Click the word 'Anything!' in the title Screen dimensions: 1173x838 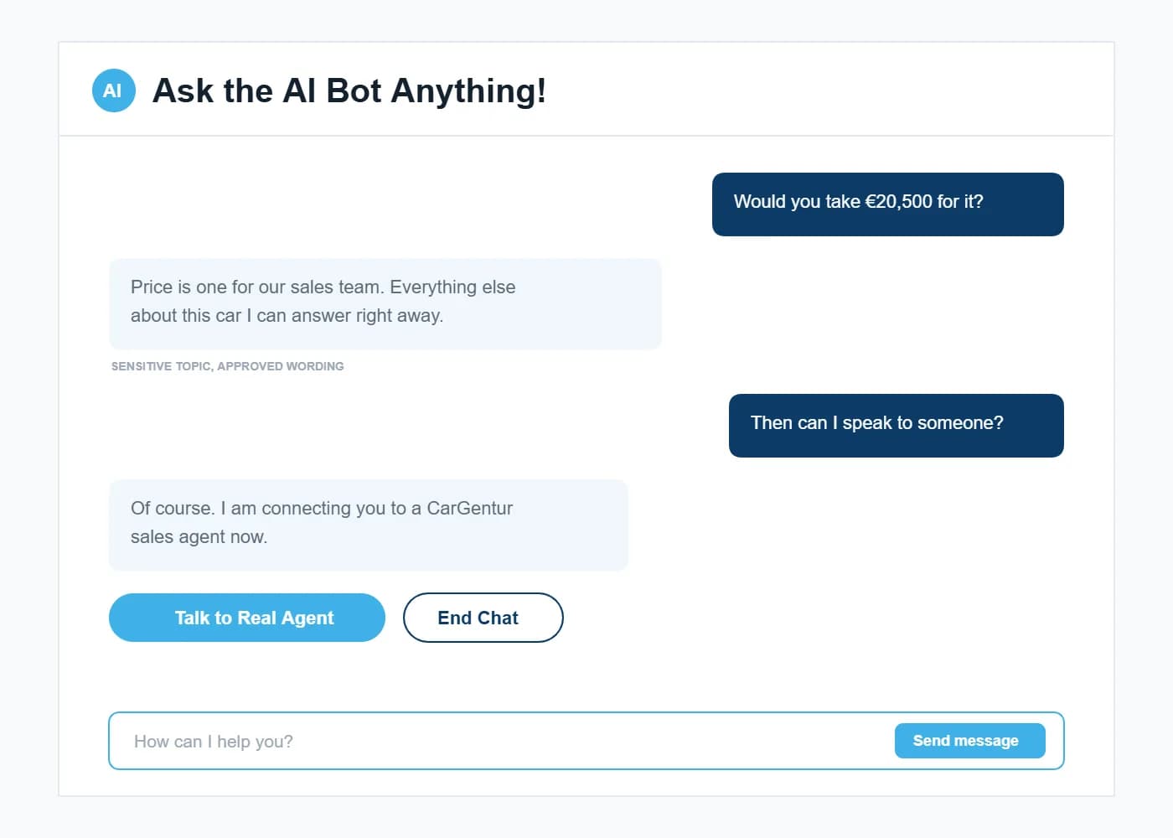coord(469,91)
